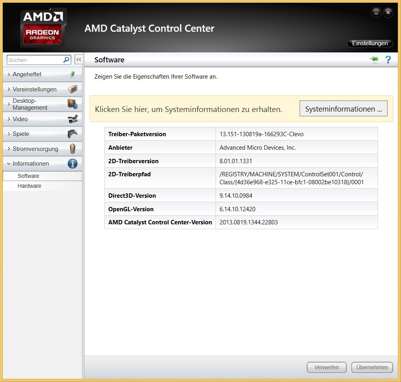The image size is (401, 382).
Task: Click the value 6.14.10.12420
Action: coord(237,209)
